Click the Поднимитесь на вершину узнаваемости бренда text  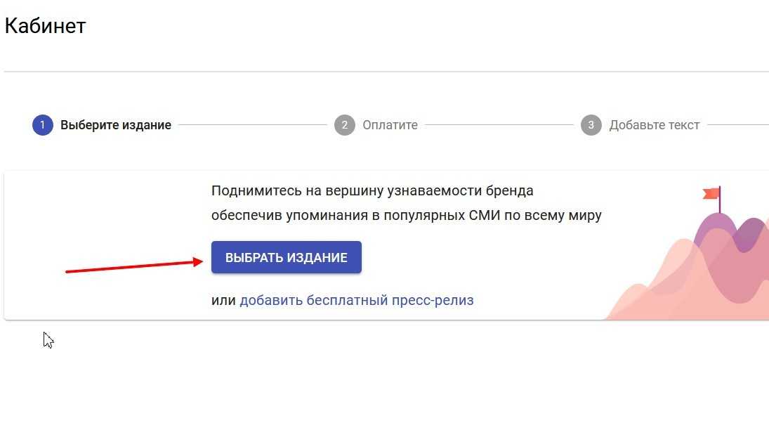tap(372, 191)
